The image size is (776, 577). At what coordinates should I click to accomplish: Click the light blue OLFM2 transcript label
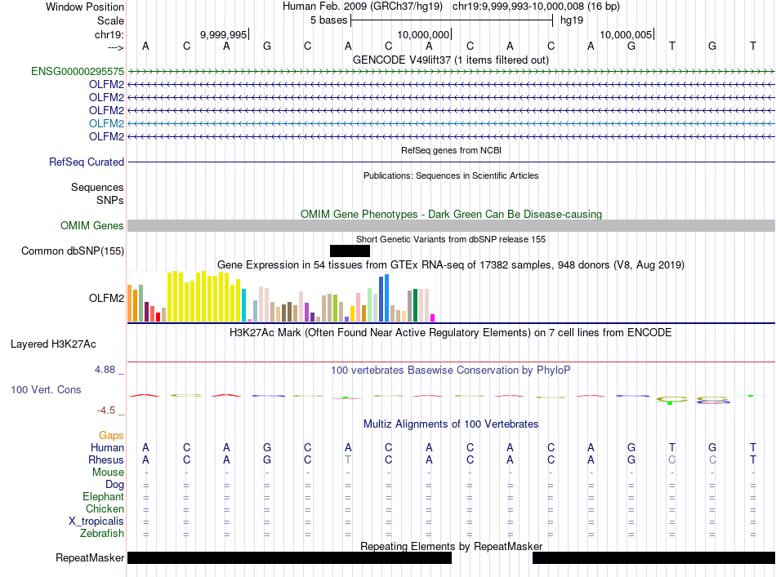tap(106, 123)
